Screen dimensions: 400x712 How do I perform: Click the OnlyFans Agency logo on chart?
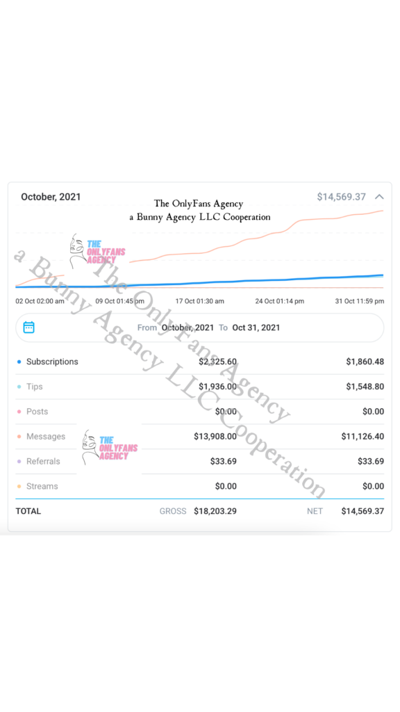click(97, 252)
